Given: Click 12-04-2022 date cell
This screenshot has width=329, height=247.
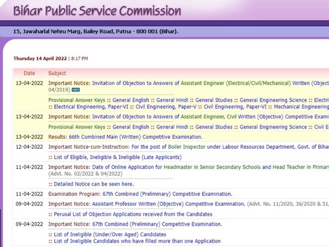Looking at the screenshot, I should coord(30,147).
